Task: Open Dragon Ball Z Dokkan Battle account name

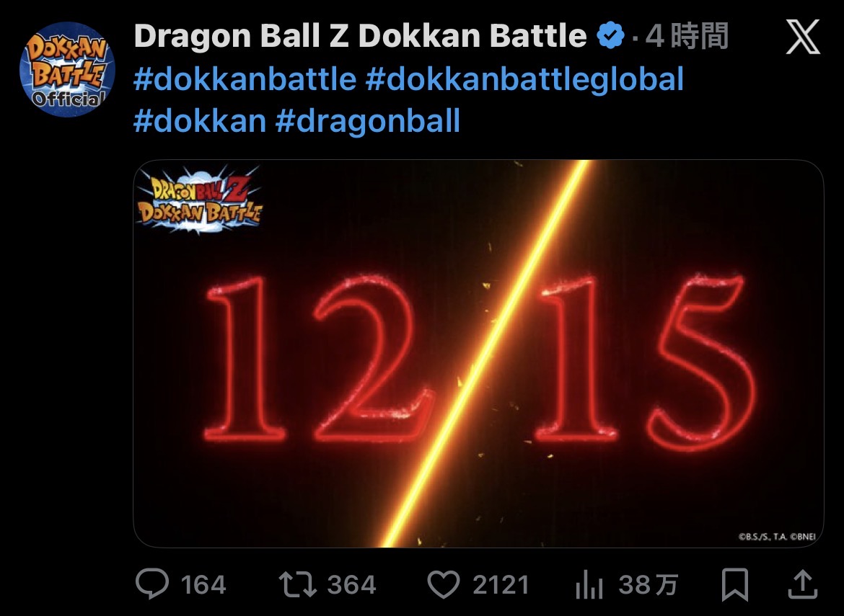Action: [x=360, y=36]
